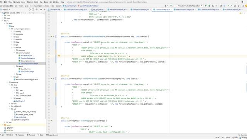This screenshot has width=247, height=139.
Task: Expand the user folder under service
Action: coord(14,74)
